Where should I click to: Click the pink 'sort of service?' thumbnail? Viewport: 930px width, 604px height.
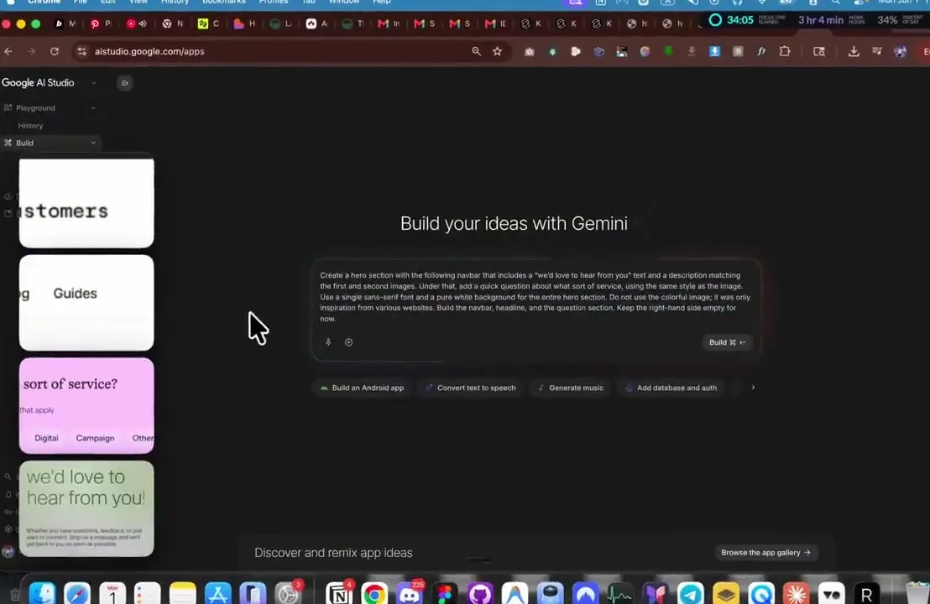pyautogui.click(x=86, y=406)
